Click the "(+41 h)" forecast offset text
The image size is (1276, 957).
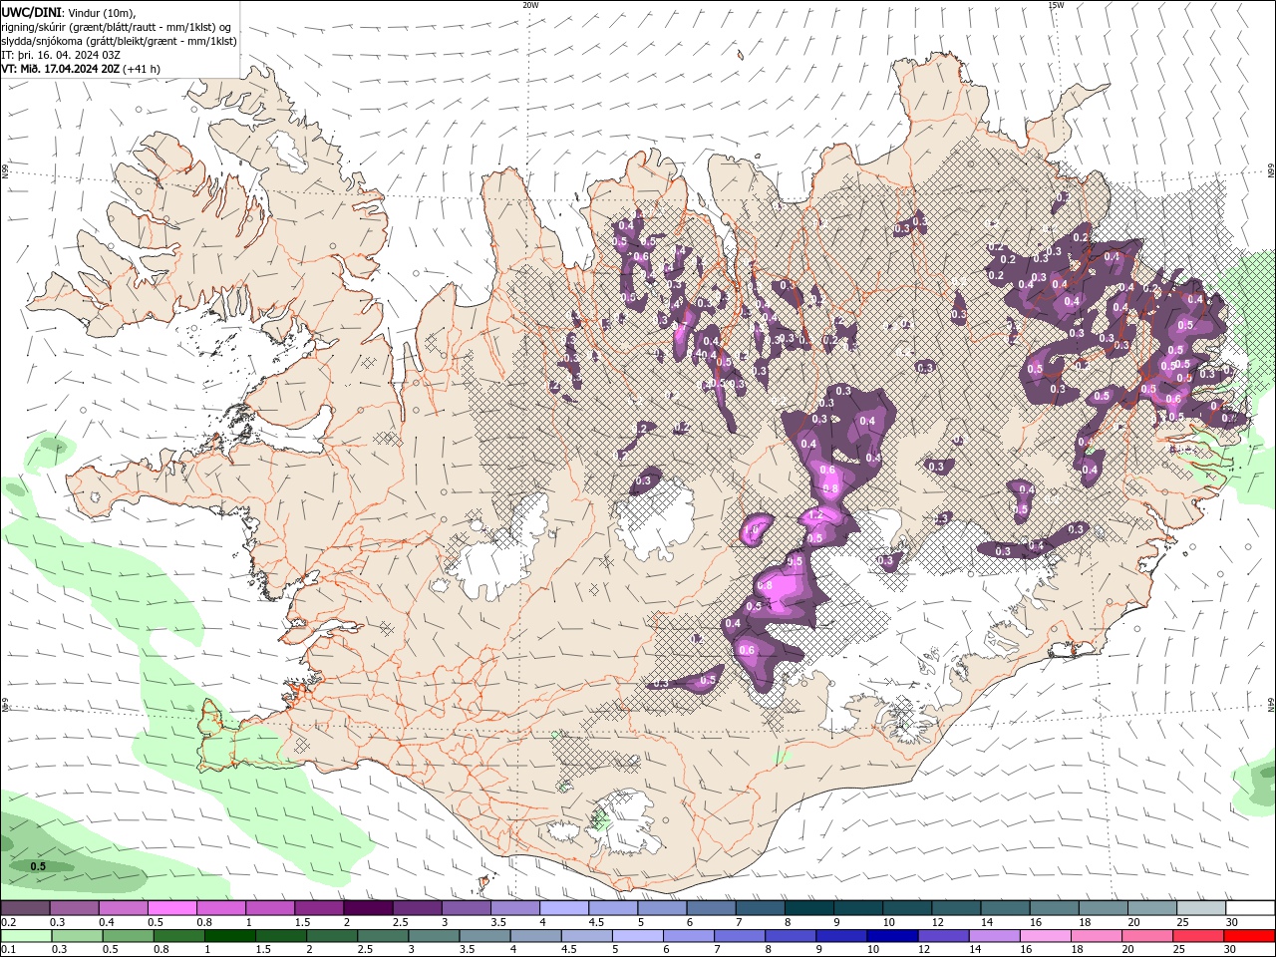[142, 69]
